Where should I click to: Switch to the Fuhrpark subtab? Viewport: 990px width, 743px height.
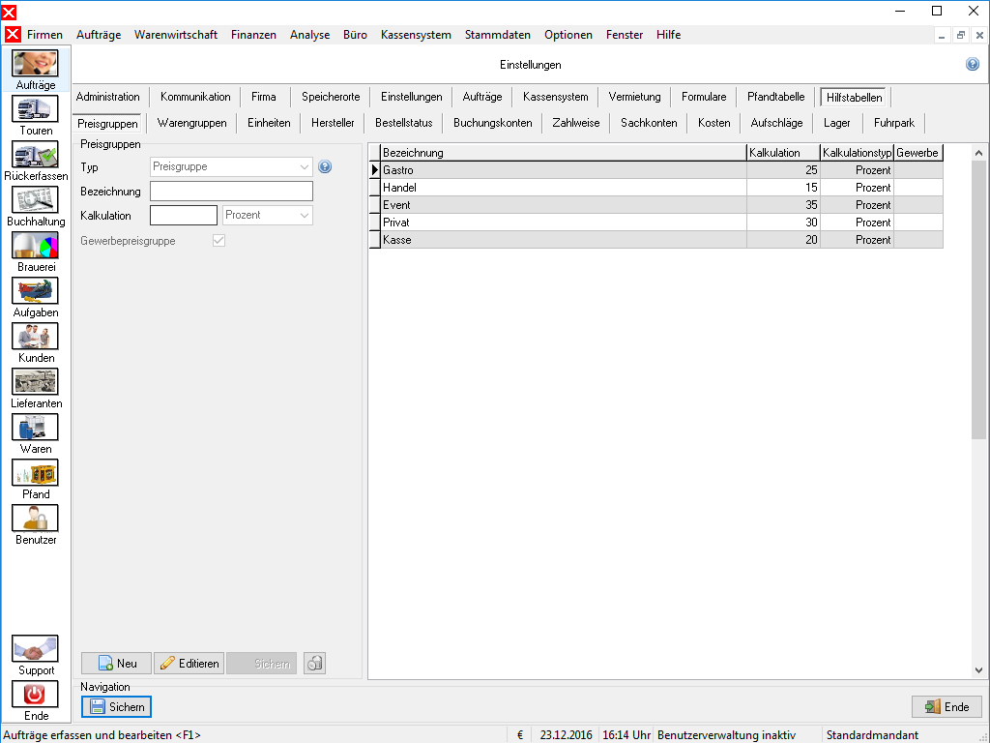tap(894, 123)
